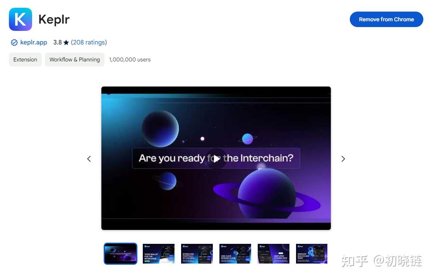The width and height of the screenshot is (433, 279).
Task: Click Remove from Chrome button
Action: [386, 19]
